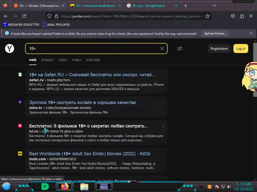The height and width of the screenshot is (192, 257).
Task: Switch to the Yandex 3 thousand results tab
Action: tap(39, 6)
